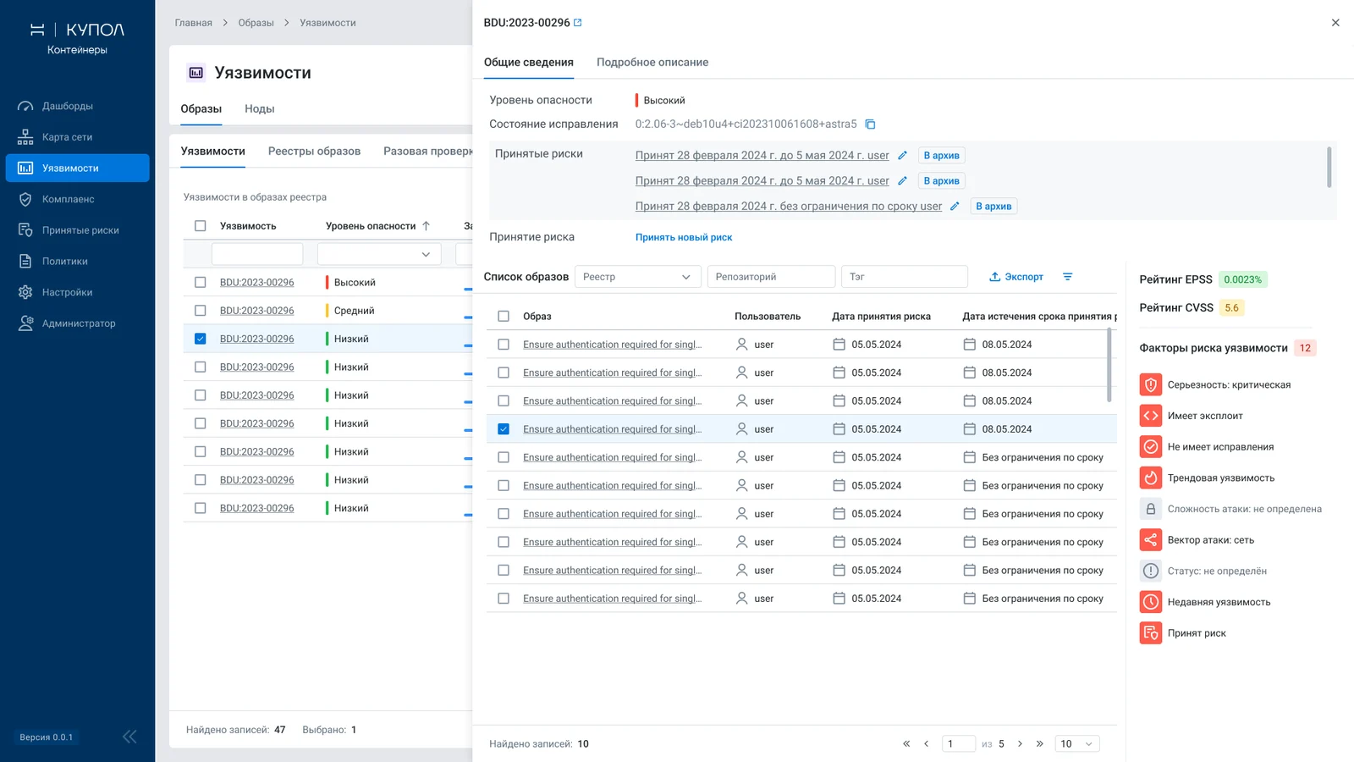Click Принять новый риск link
The height and width of the screenshot is (762, 1354).
(x=684, y=238)
